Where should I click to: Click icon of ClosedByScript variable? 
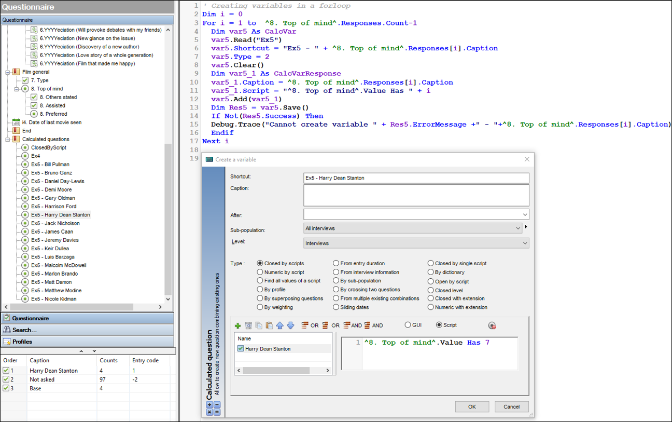25,147
